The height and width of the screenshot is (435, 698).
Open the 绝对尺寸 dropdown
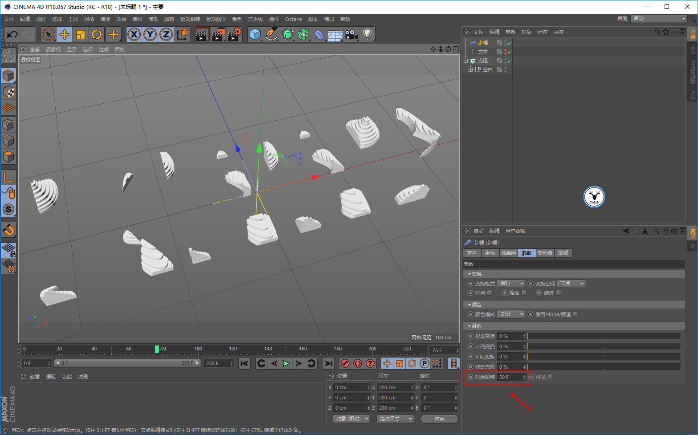[395, 419]
